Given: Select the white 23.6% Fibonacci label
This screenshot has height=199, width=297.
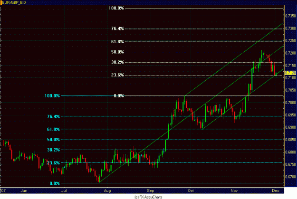Looking at the screenshot, I should click(x=117, y=75).
